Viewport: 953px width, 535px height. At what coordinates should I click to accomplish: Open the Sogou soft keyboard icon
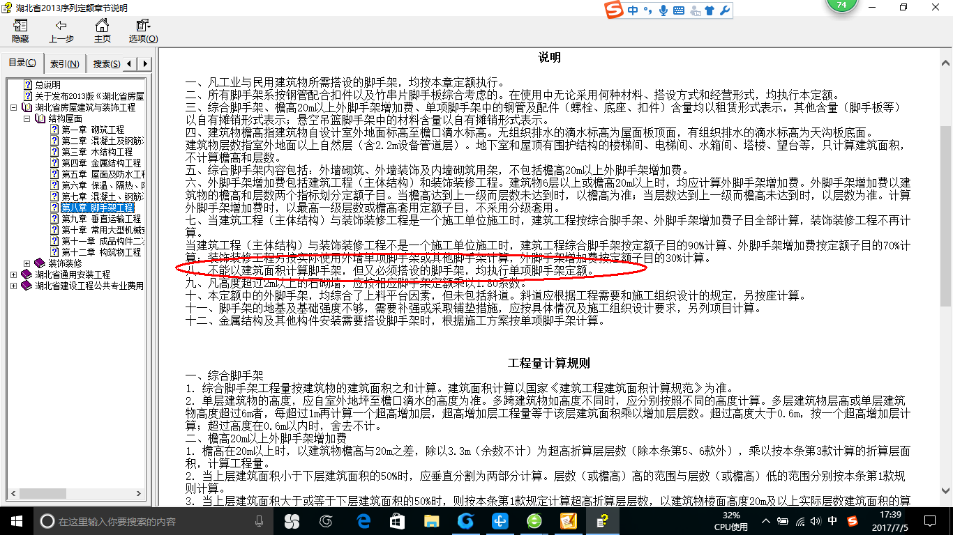point(678,10)
